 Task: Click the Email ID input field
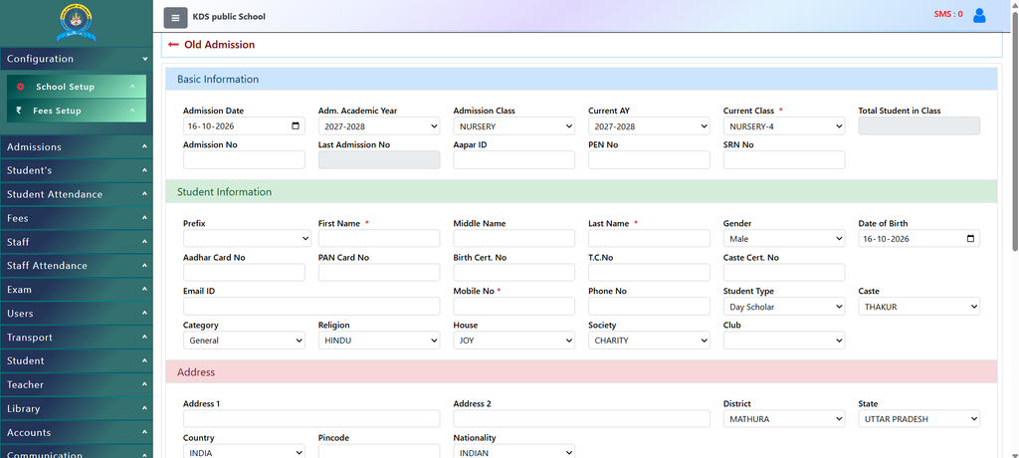point(311,307)
